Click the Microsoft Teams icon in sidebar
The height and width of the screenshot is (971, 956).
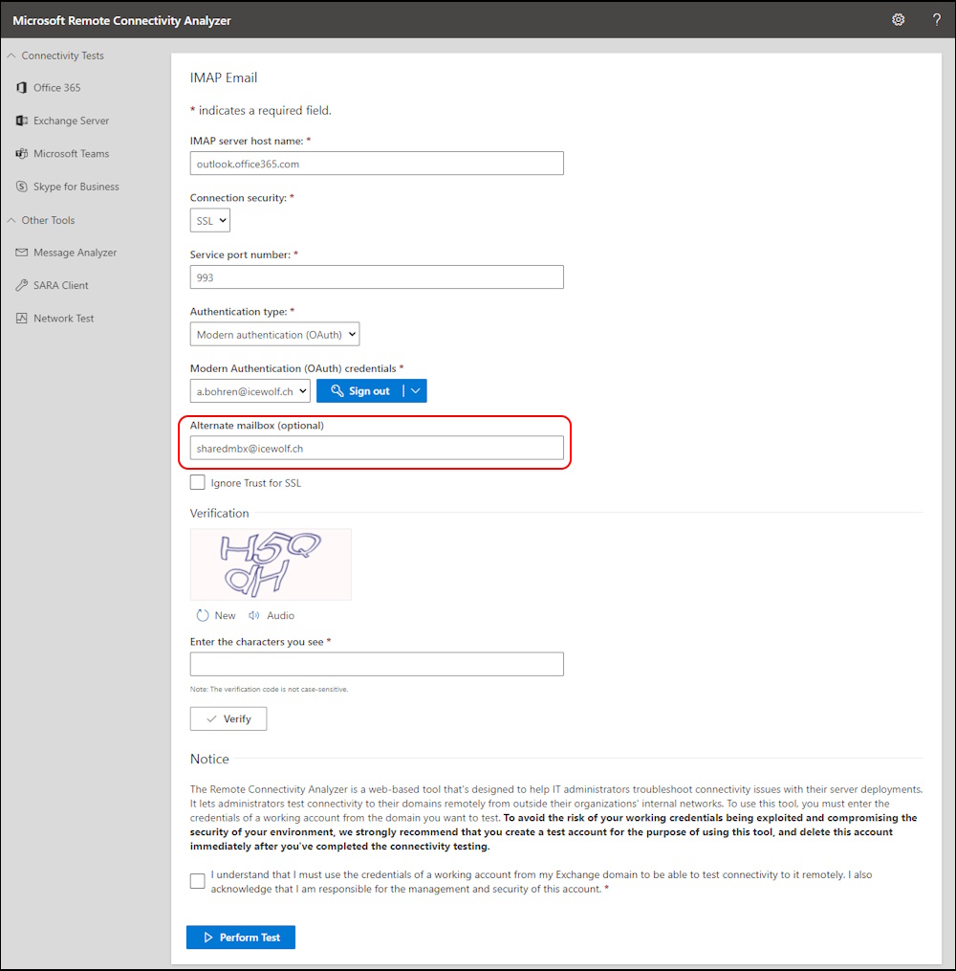coord(22,153)
